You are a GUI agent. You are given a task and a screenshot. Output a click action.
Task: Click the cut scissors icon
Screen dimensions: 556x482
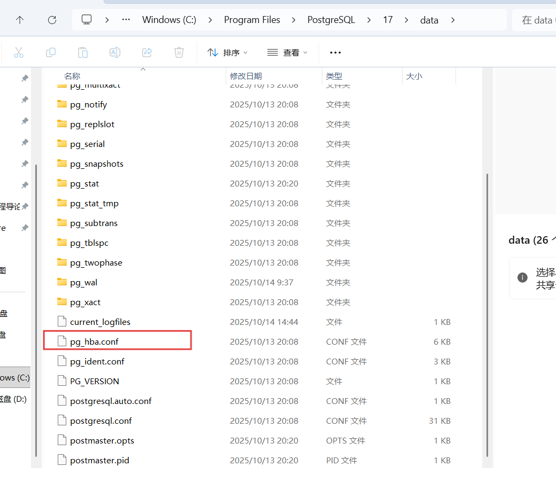coord(19,52)
